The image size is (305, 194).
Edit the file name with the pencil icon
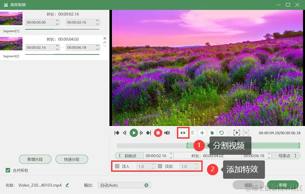pyautogui.click(x=67, y=185)
